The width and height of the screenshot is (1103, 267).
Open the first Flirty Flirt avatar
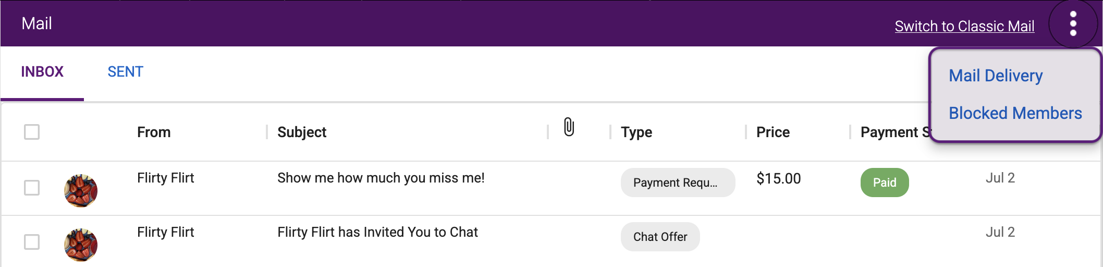click(x=81, y=190)
